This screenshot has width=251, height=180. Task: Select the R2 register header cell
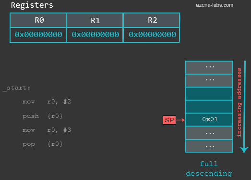152,20
